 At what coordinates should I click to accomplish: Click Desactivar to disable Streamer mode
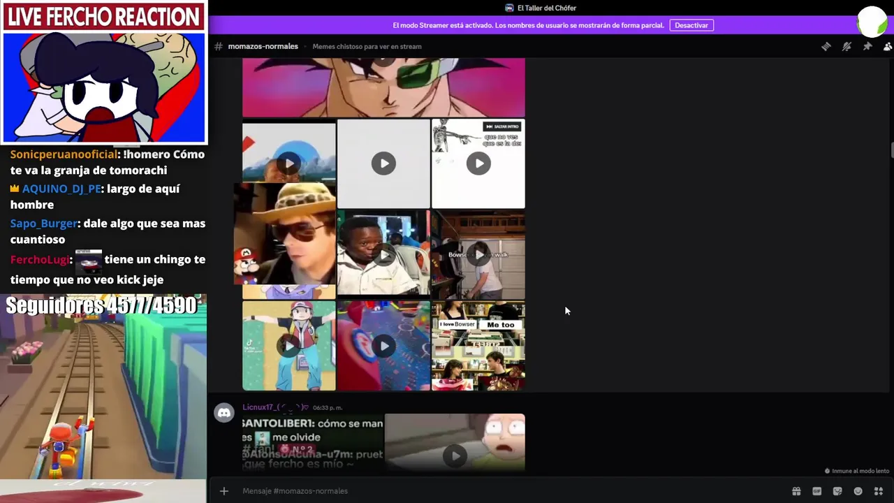[691, 25]
